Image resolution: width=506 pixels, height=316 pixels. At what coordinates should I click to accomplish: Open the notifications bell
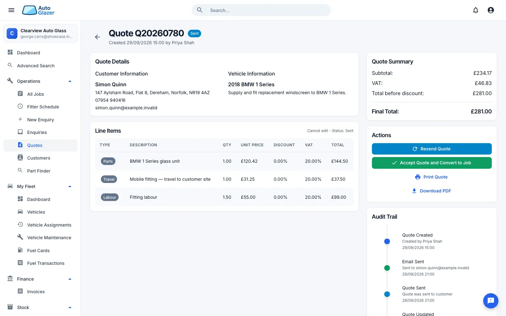click(476, 10)
